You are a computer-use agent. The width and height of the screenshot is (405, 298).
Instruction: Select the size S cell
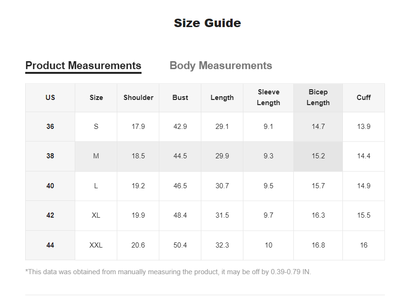(x=96, y=127)
